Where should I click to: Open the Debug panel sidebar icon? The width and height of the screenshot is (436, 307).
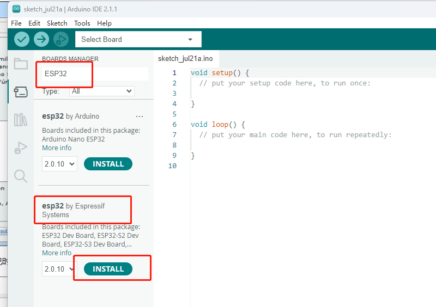coord(21,148)
